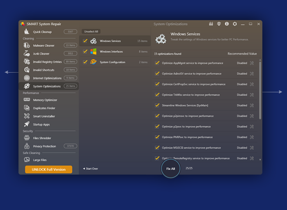Screen dimensions: 287x210
Task: Open Quick Cleanup broom icon
Action: coord(27,32)
